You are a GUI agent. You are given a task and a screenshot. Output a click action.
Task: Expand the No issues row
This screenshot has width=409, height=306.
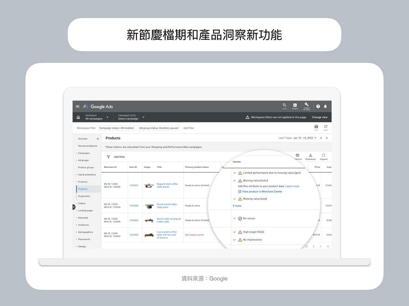[x=235, y=219]
